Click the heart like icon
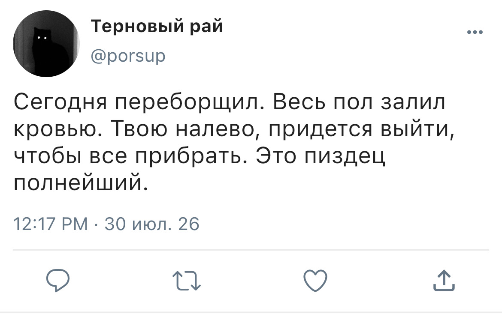 315,280
